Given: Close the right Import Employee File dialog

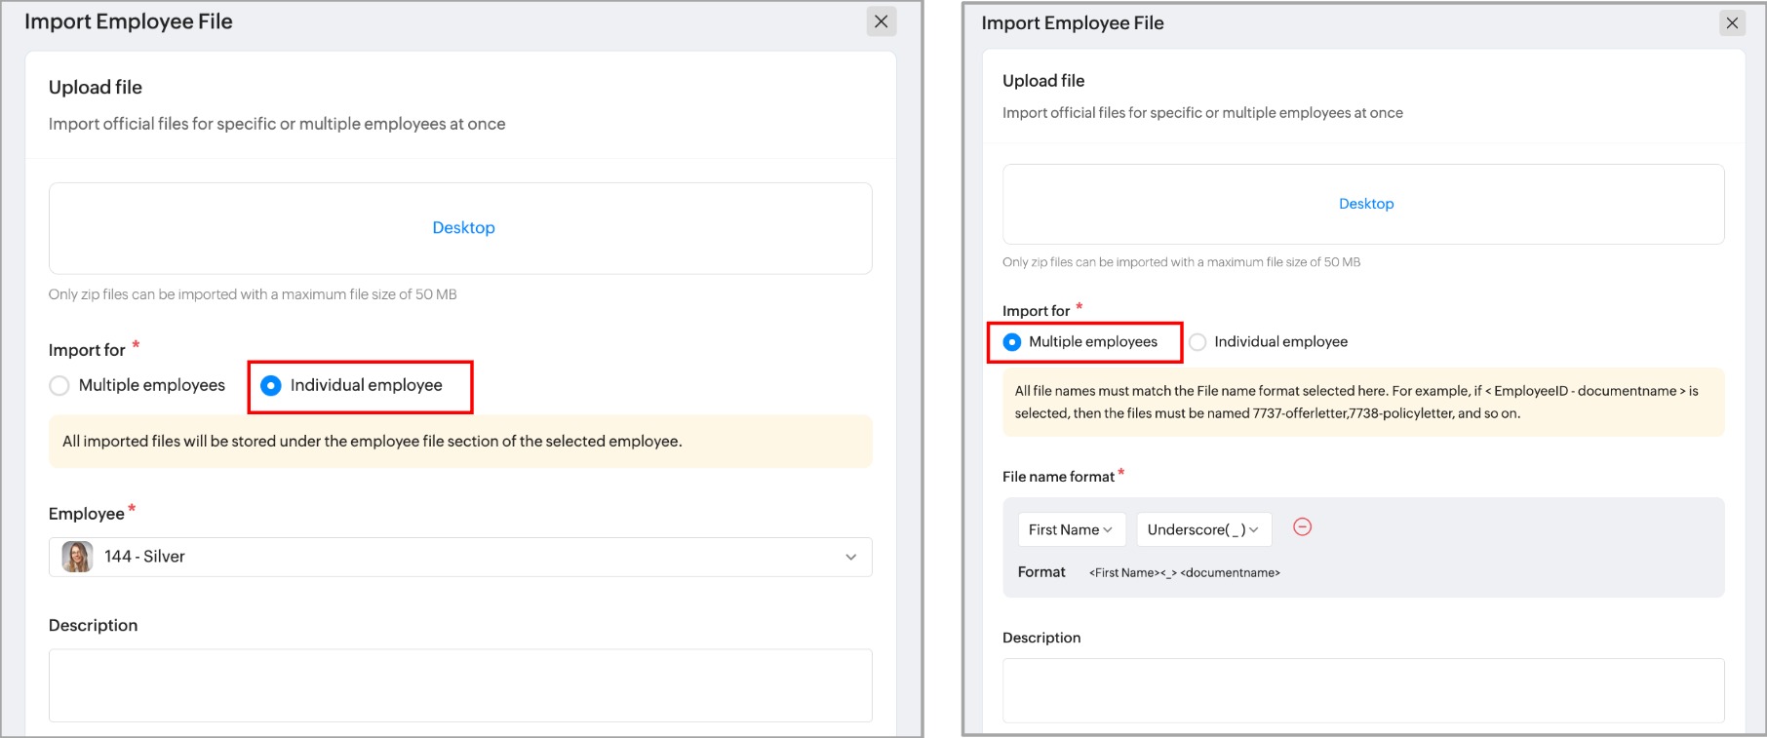Looking at the screenshot, I should (1732, 23).
